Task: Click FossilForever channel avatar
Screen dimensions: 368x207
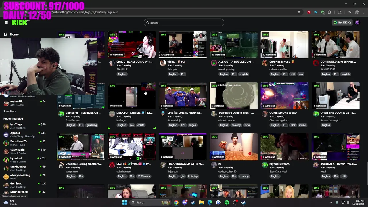Action: [61, 114]
